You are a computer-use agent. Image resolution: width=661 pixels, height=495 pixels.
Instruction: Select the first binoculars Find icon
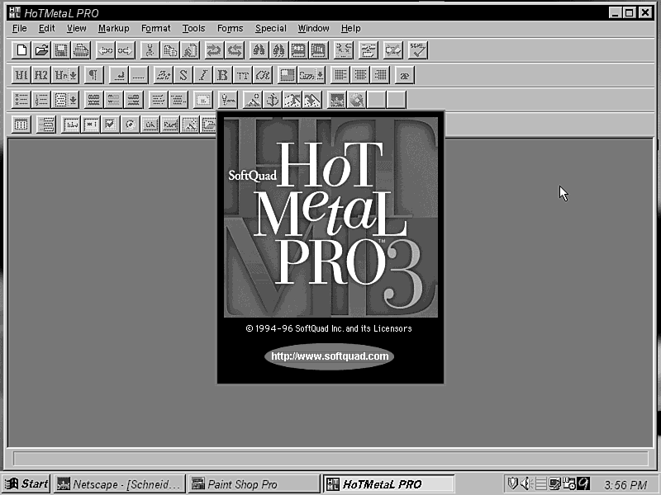259,50
